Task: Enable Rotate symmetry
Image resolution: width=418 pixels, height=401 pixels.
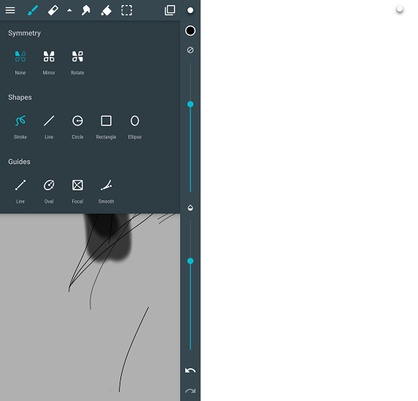Action: click(x=77, y=63)
